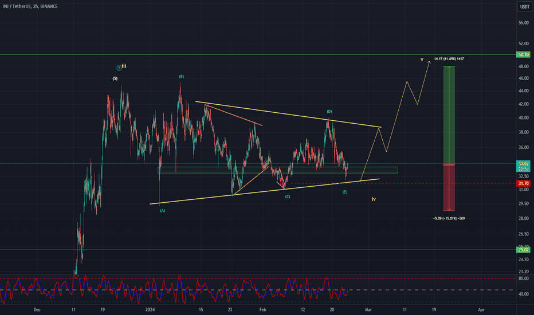Screen dimensions: 534x315
Task: Click the red 31.70 price label
Action: [524, 183]
